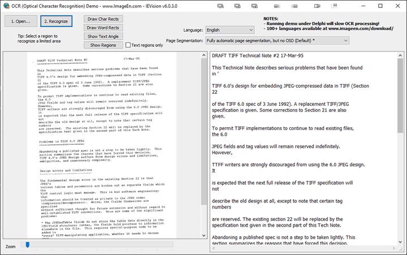
Task: Click the text line 'DRAFT TIFF Technical Note #2 17-Mar-95'
Action: pos(258,56)
